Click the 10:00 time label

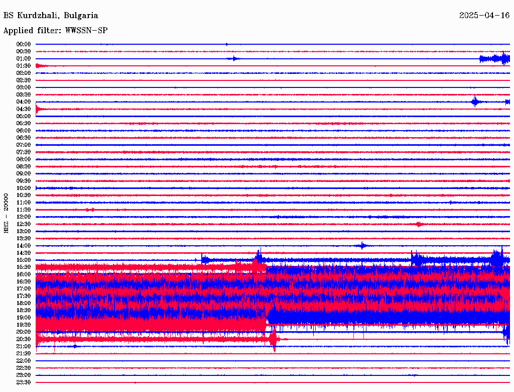point(24,188)
